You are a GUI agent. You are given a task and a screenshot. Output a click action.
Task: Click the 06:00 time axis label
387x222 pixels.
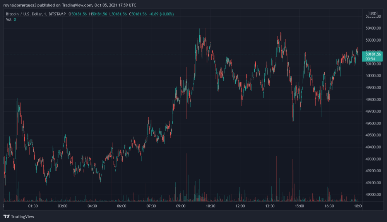click(x=122, y=206)
